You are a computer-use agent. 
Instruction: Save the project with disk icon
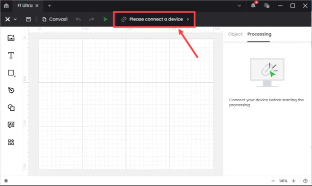point(28,19)
